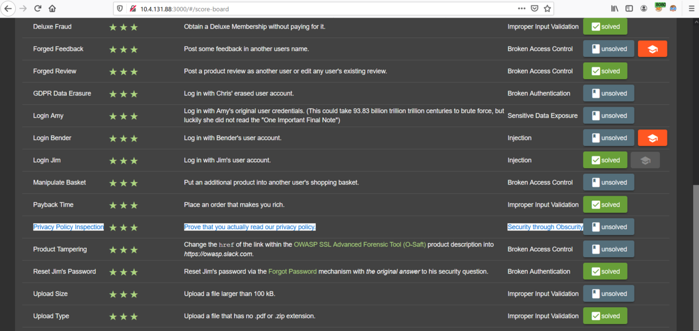Click solved button for Upload Type

pyautogui.click(x=605, y=316)
